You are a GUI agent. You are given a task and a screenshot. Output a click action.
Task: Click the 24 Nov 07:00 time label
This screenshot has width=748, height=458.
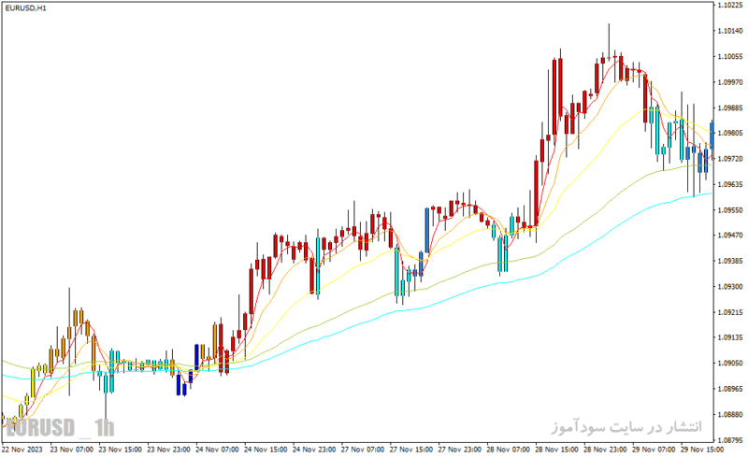[x=217, y=450]
